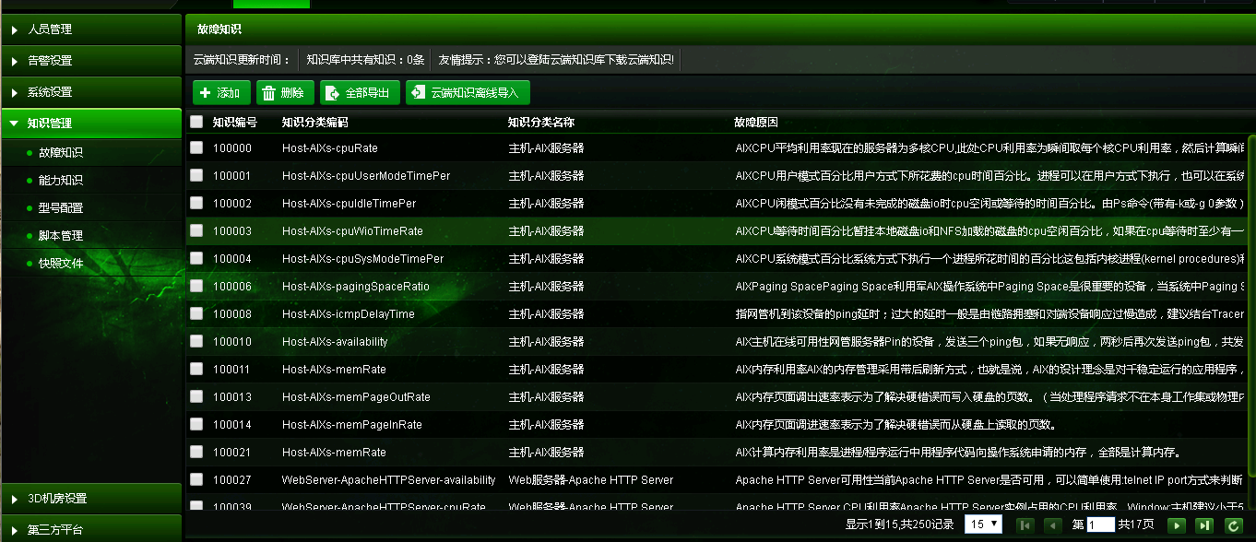Click the 知识库中共有知识：0条 status text

coord(365,60)
